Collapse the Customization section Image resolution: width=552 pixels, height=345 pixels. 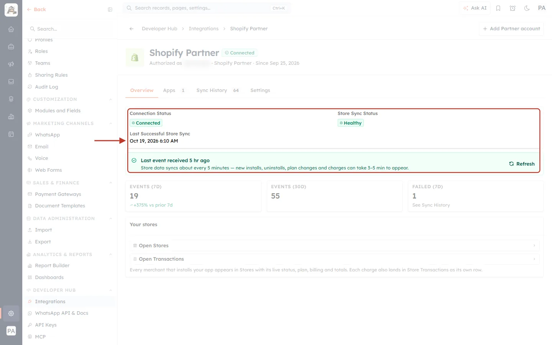pyautogui.click(x=111, y=99)
